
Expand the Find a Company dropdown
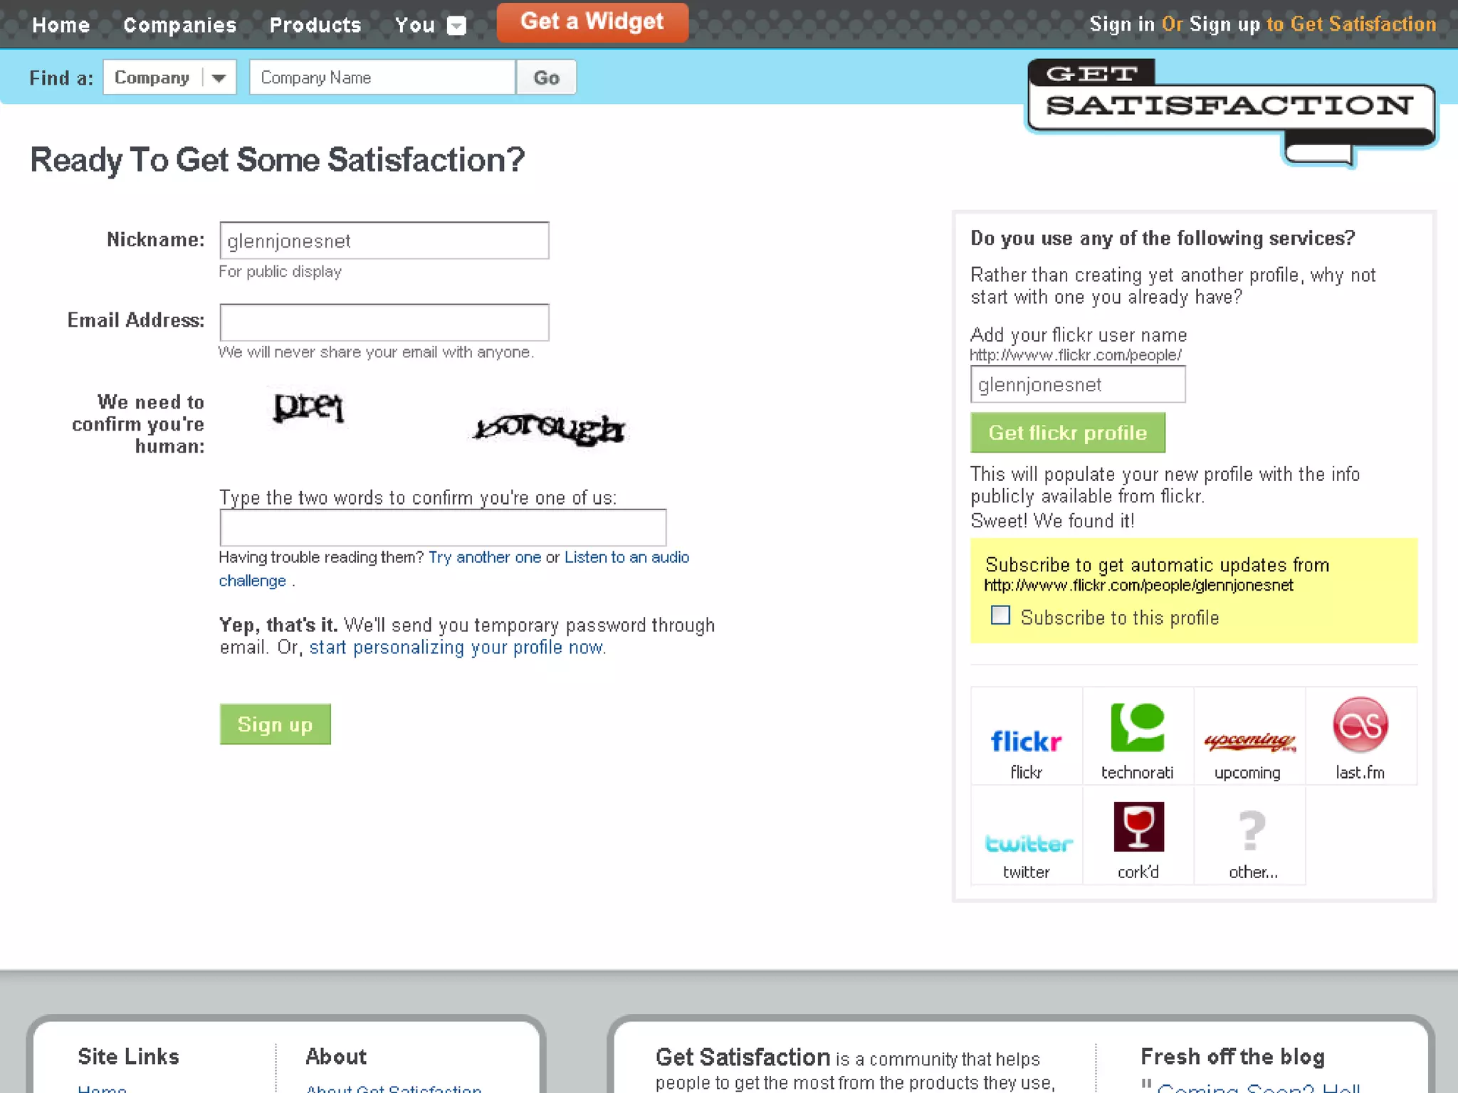point(169,77)
